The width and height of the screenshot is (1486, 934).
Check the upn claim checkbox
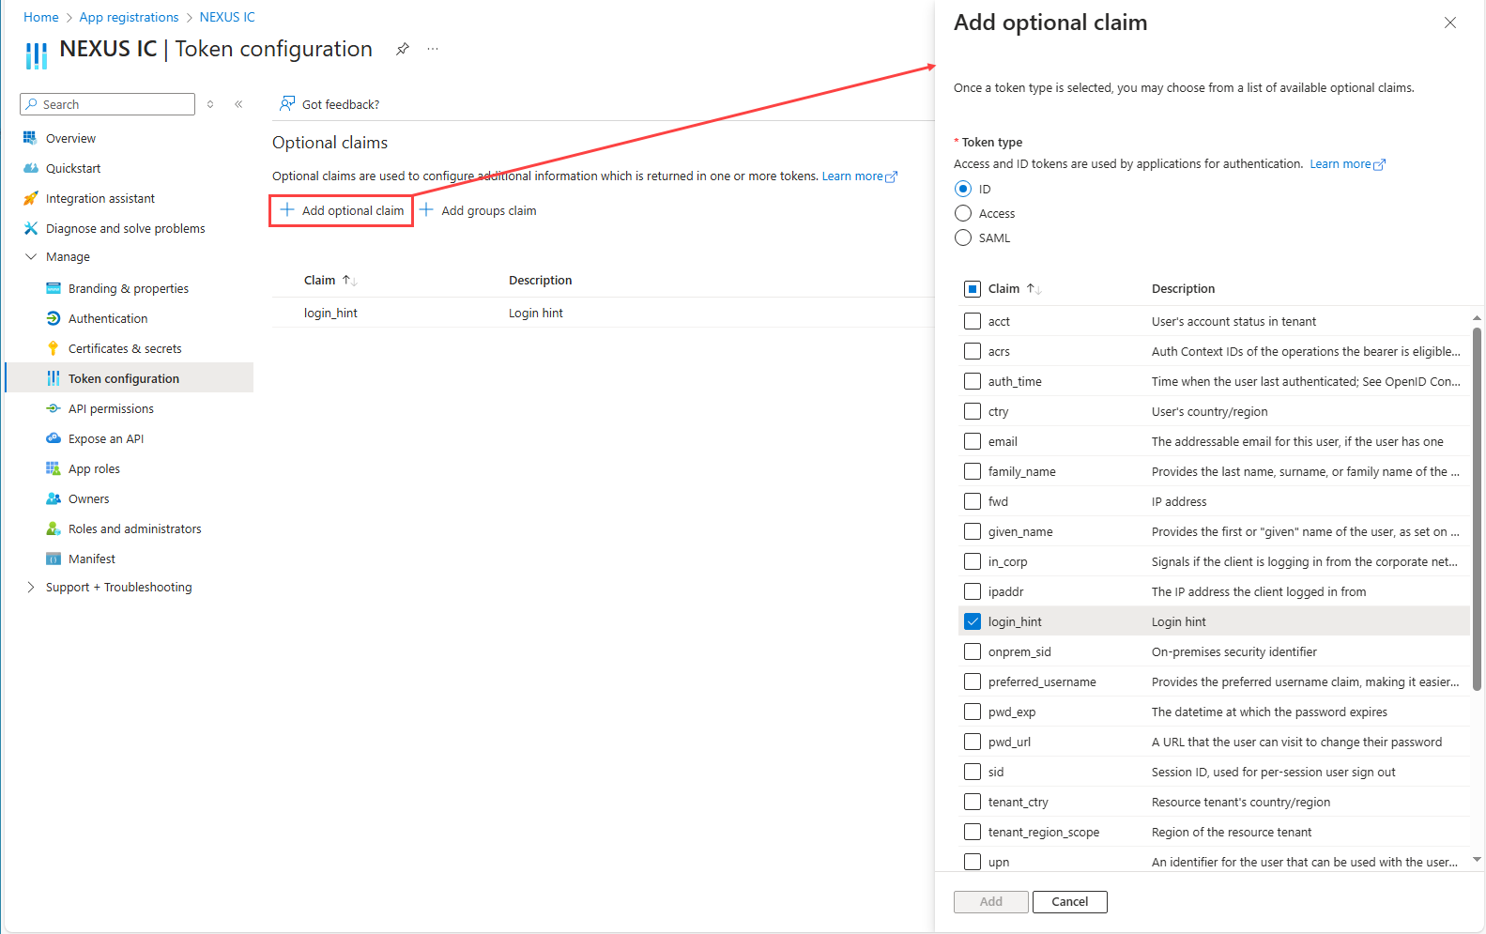tap(973, 862)
